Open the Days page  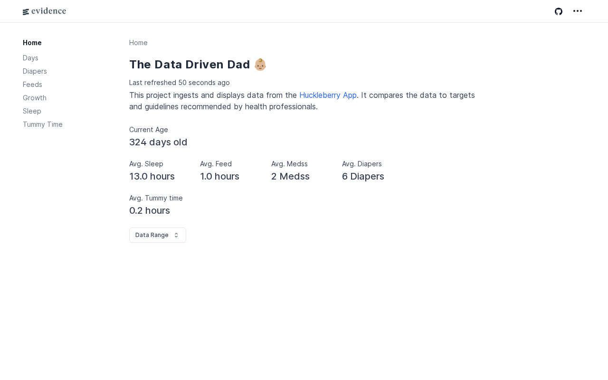[x=30, y=58]
